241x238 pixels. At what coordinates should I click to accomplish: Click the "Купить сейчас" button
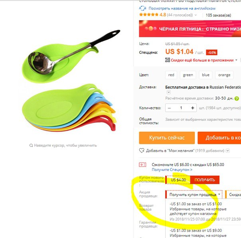pyautogui.click(x=167, y=138)
